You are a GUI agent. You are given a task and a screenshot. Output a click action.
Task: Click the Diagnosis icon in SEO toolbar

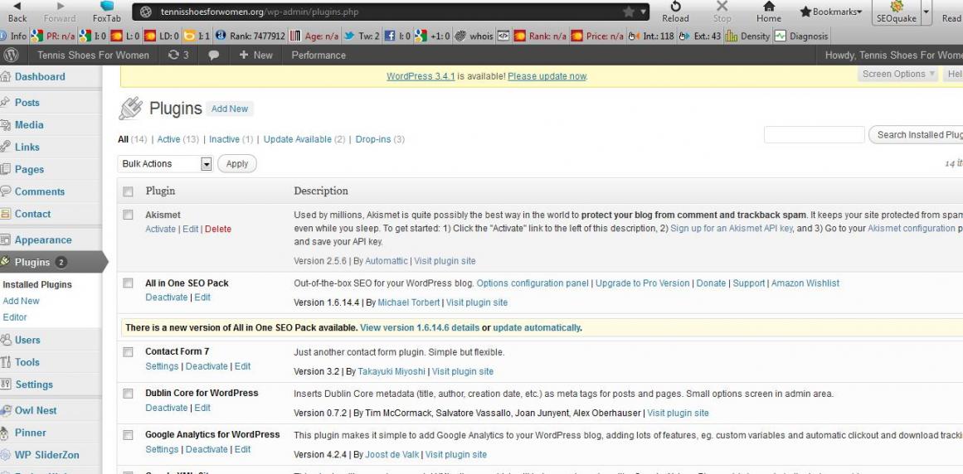[x=780, y=36]
